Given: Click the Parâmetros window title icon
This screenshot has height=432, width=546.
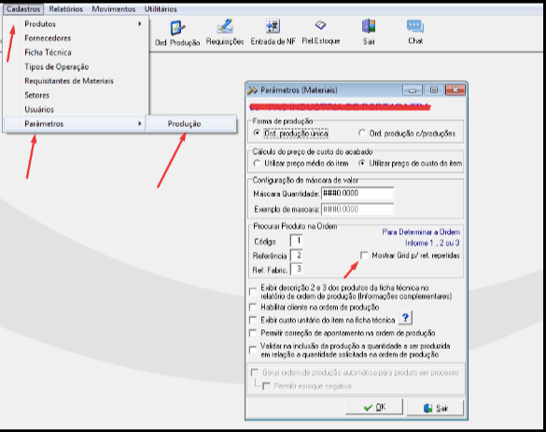Looking at the screenshot, I should [x=252, y=91].
